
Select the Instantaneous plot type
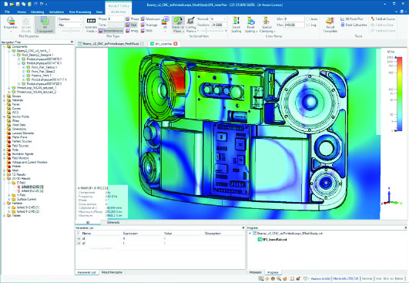click(111, 31)
